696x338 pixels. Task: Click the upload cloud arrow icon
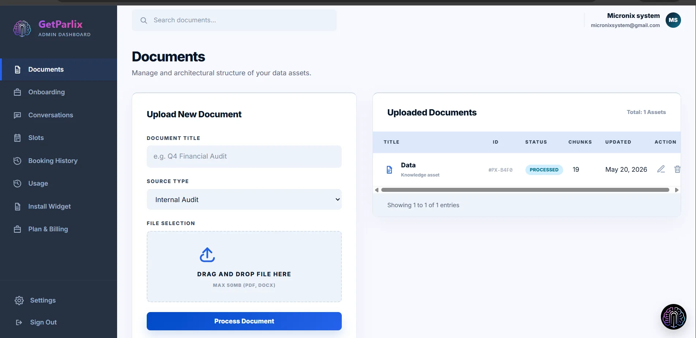click(x=207, y=255)
